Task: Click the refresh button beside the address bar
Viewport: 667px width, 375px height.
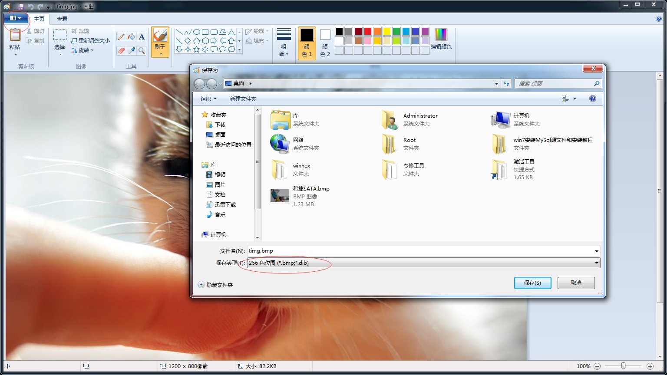Action: (x=506, y=84)
